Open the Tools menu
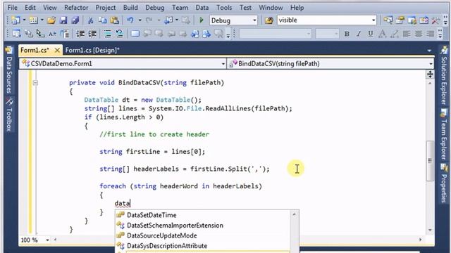 [x=224, y=8]
